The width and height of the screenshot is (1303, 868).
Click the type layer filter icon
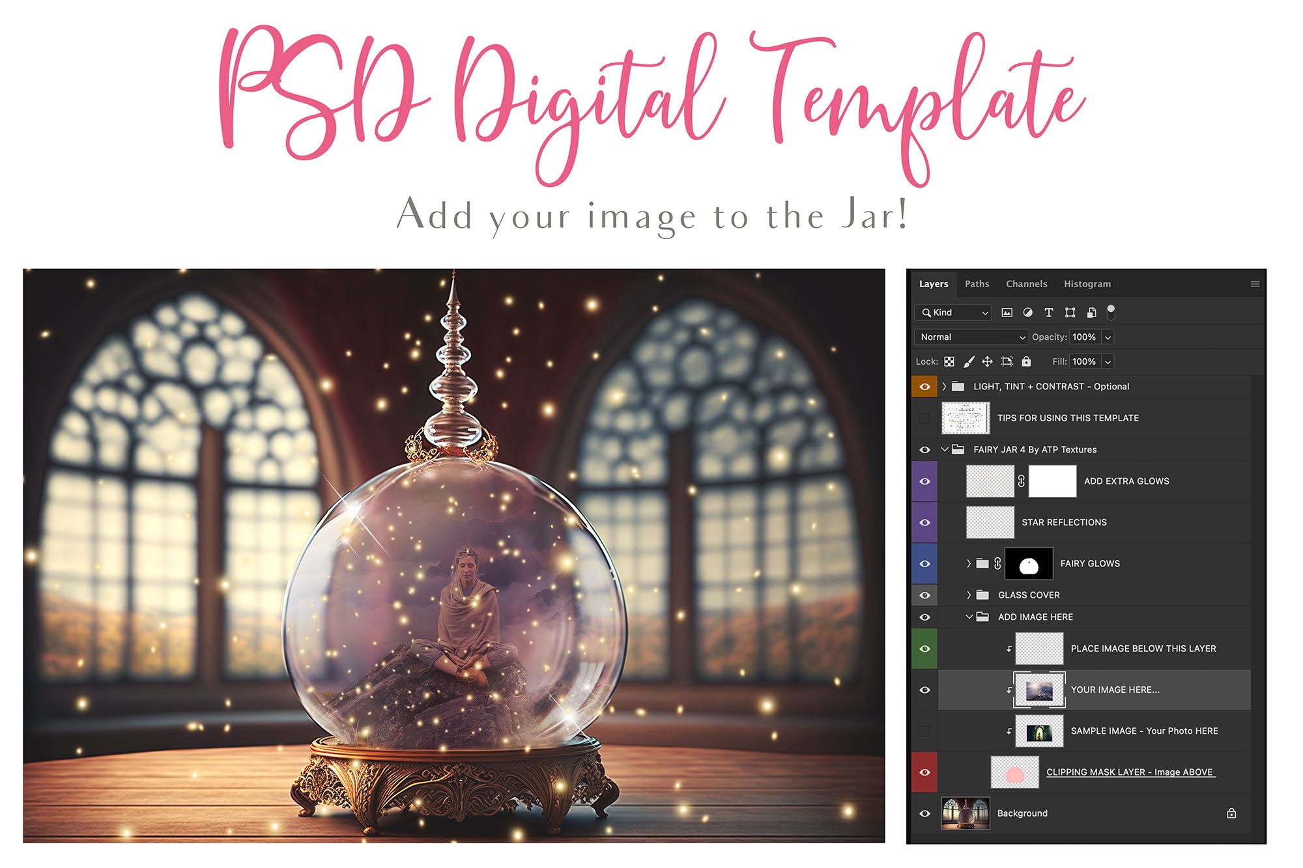[1048, 313]
